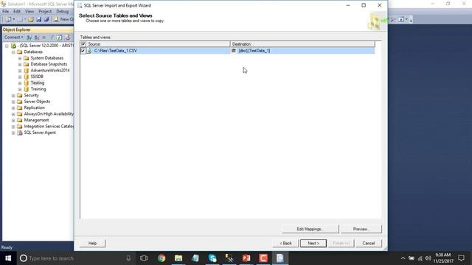
Task: Click the Activity Monitor icon in Object Explorer toolbar
Action: (x=67, y=38)
